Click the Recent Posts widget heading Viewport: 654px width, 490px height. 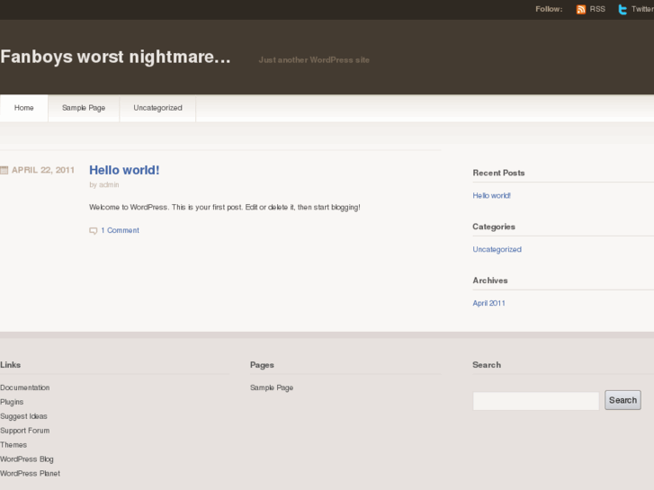click(x=498, y=173)
